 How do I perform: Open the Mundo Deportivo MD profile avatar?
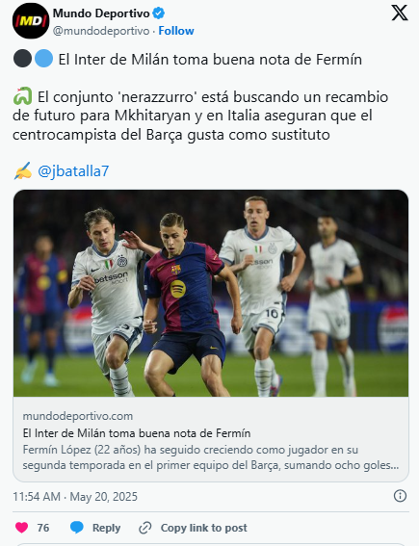pos(31,21)
